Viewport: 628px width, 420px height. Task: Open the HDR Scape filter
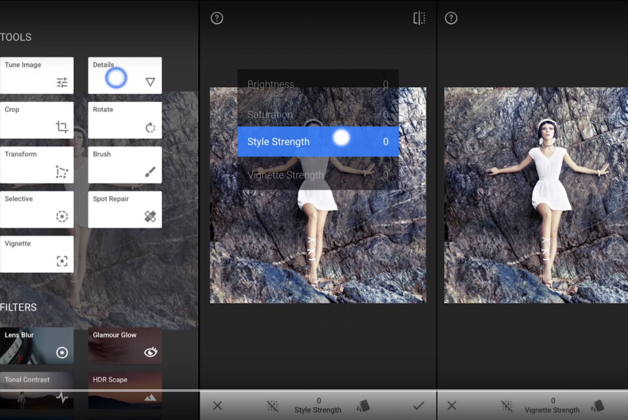(125, 389)
